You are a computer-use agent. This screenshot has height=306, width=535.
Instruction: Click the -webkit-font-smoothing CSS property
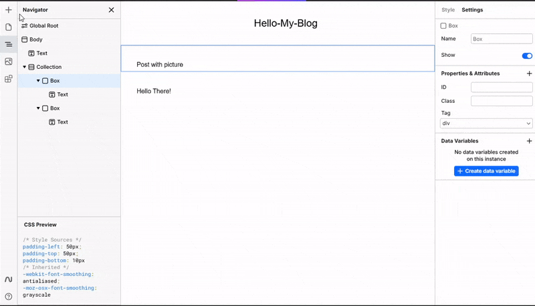coord(58,275)
